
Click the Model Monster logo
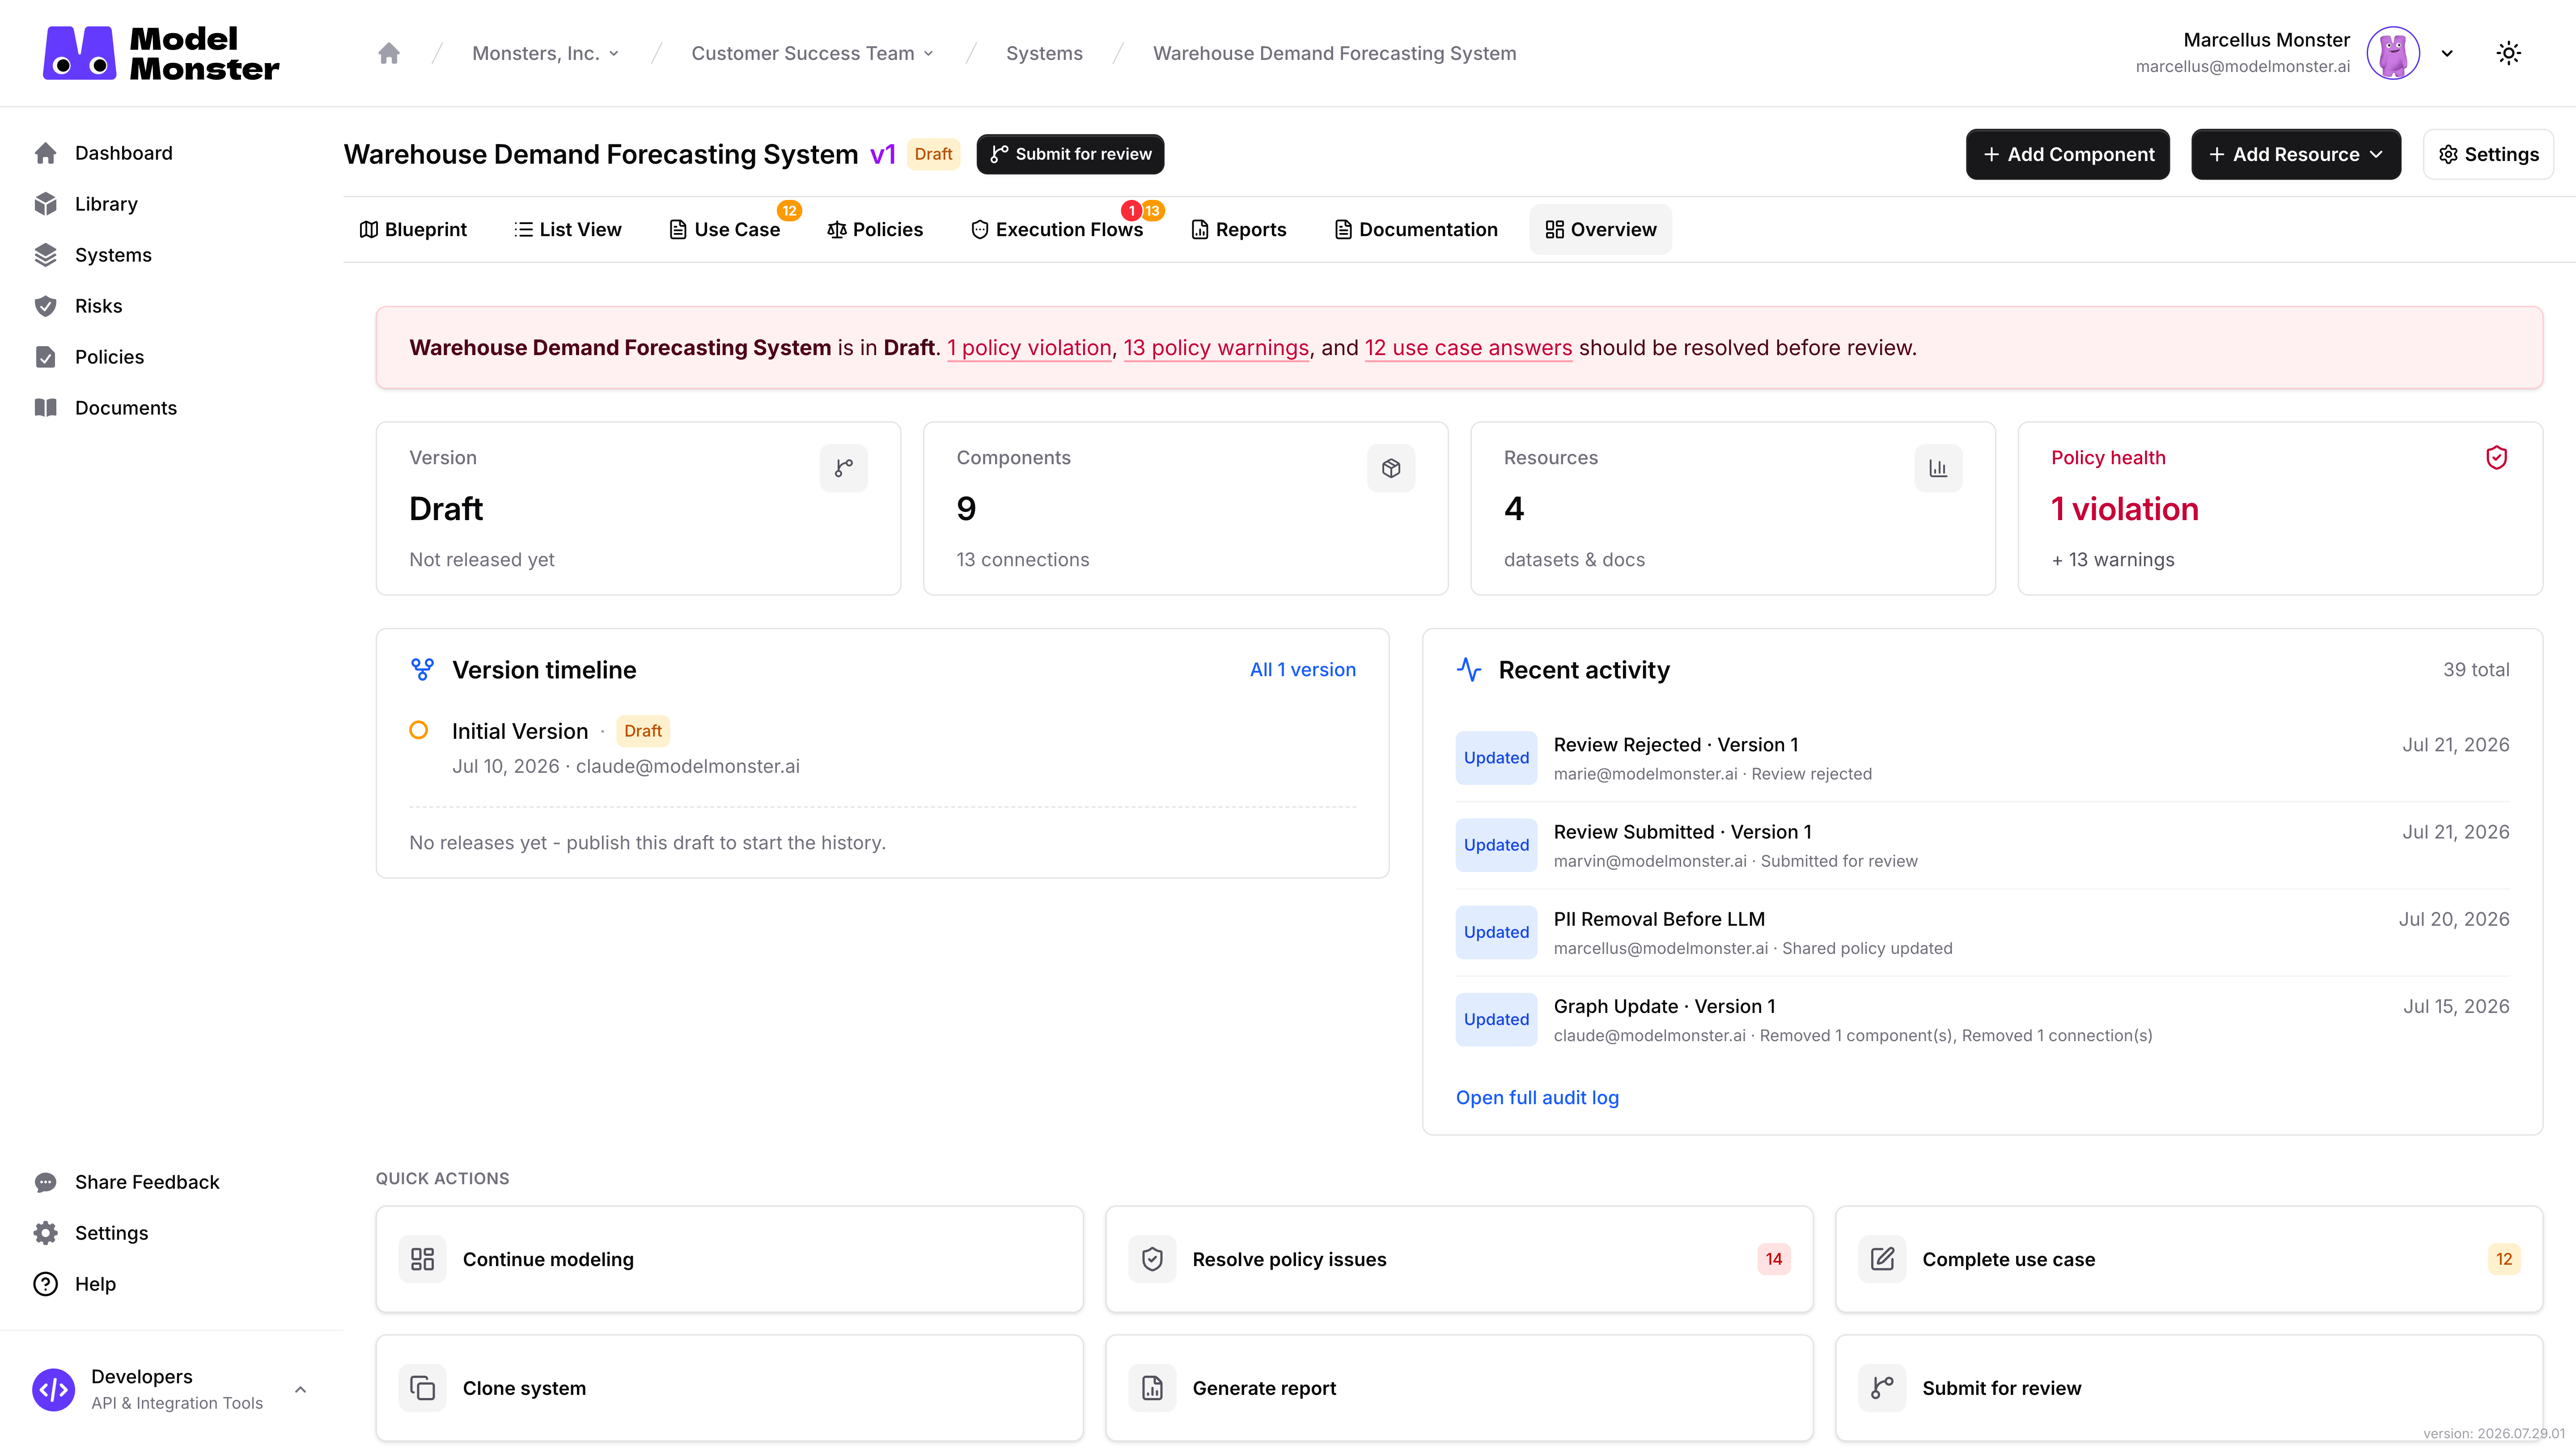tap(161, 53)
